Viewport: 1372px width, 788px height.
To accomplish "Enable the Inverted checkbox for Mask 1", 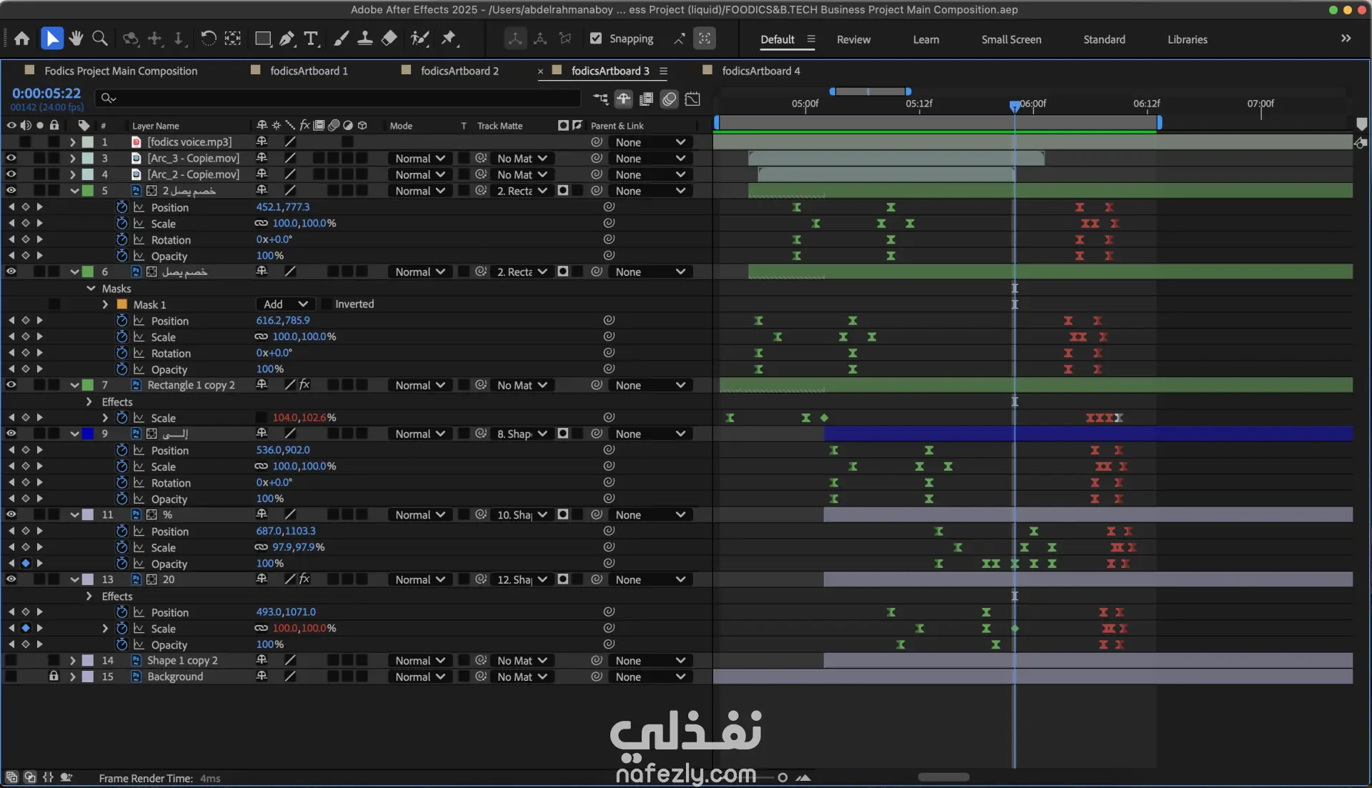I will pyautogui.click(x=327, y=304).
